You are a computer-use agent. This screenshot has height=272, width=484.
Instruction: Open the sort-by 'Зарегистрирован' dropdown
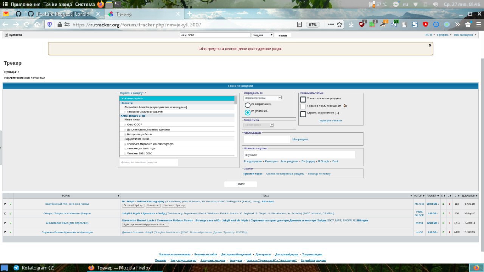click(x=263, y=98)
